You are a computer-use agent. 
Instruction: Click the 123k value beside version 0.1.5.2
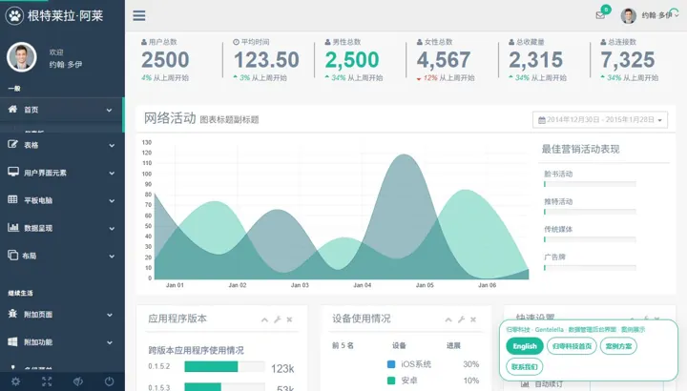282,369
